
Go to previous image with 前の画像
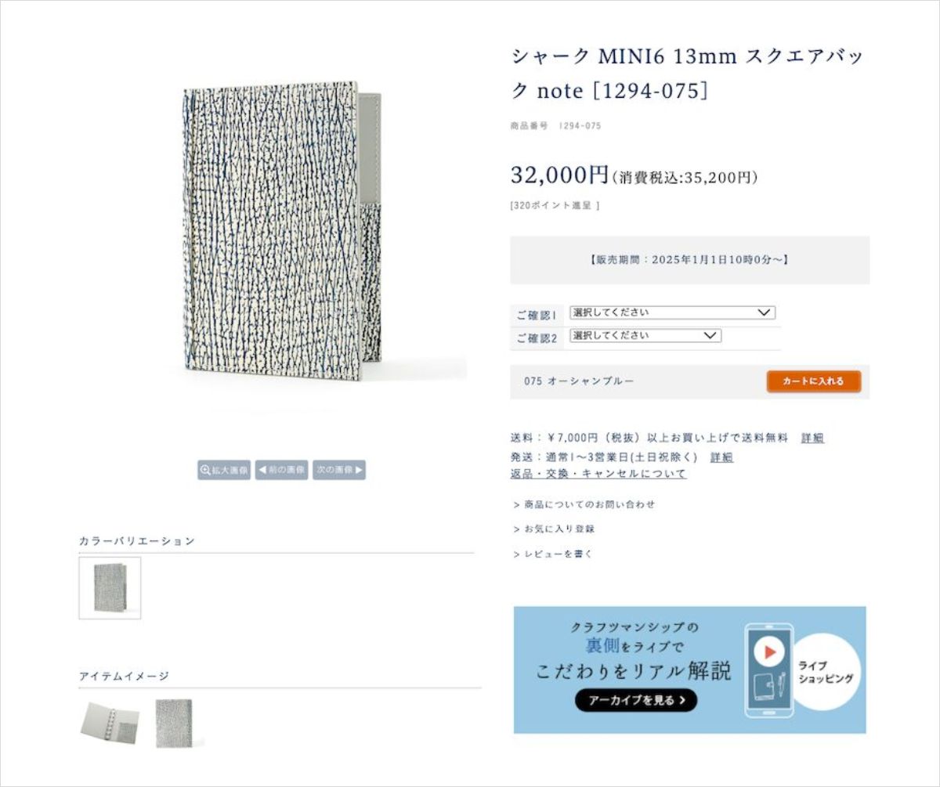(x=281, y=470)
